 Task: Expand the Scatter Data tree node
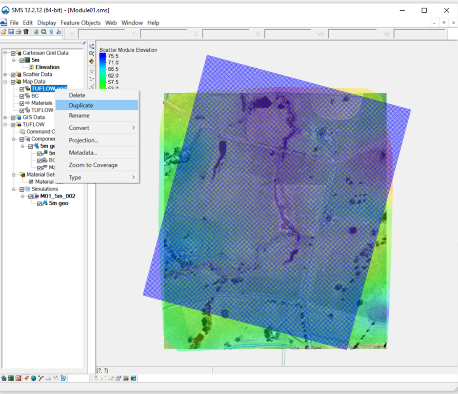[5, 74]
